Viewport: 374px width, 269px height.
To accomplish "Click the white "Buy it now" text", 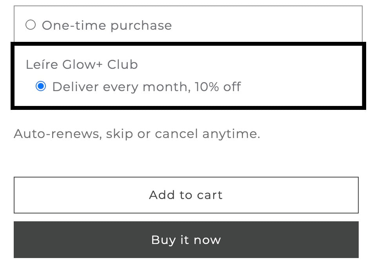I will [186, 240].
